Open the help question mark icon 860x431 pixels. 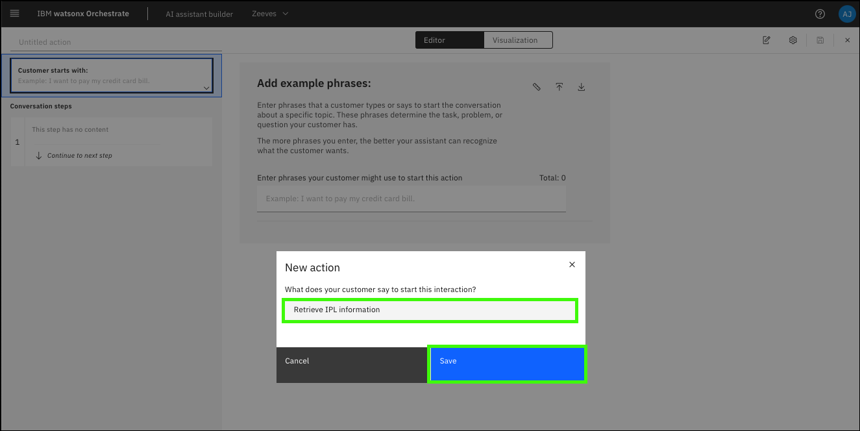coord(820,14)
